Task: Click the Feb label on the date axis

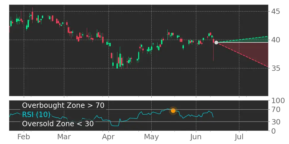Action: (x=24, y=137)
